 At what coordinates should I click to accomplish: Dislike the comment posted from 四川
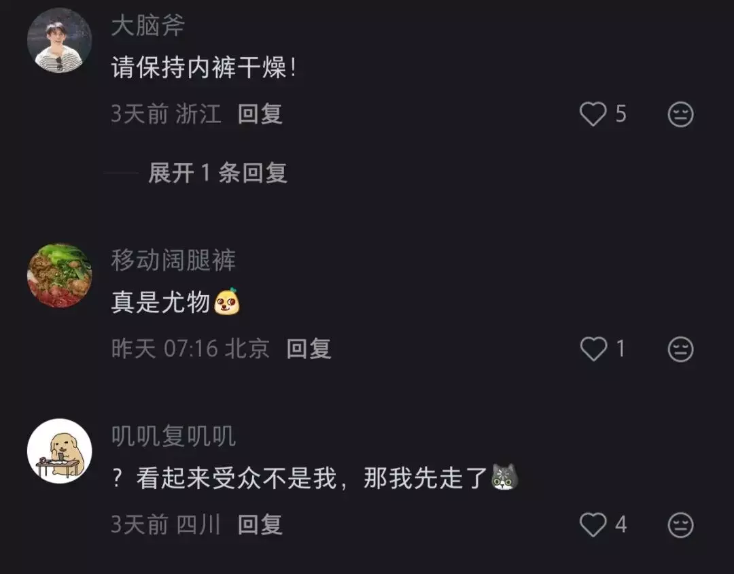(x=680, y=525)
